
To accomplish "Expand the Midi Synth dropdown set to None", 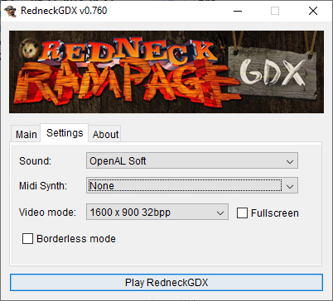I will point(192,185).
